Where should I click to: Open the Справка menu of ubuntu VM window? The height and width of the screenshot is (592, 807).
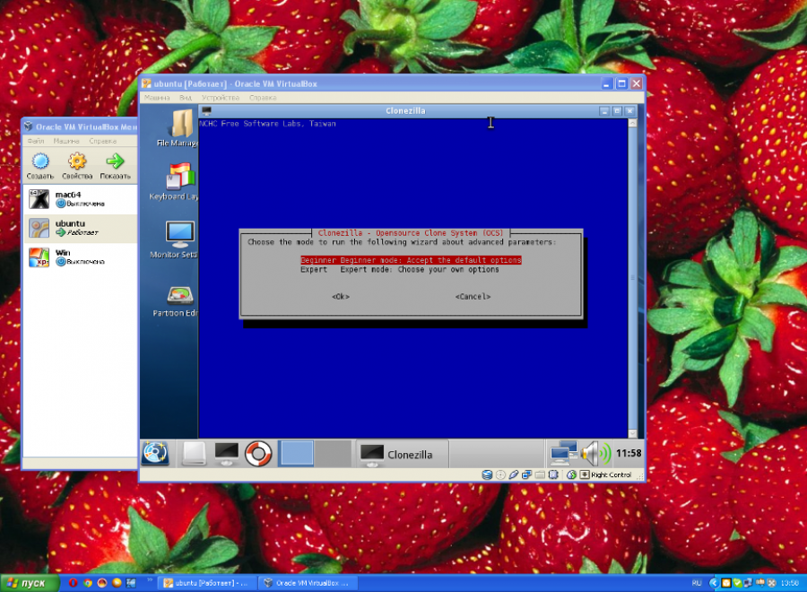tap(263, 98)
